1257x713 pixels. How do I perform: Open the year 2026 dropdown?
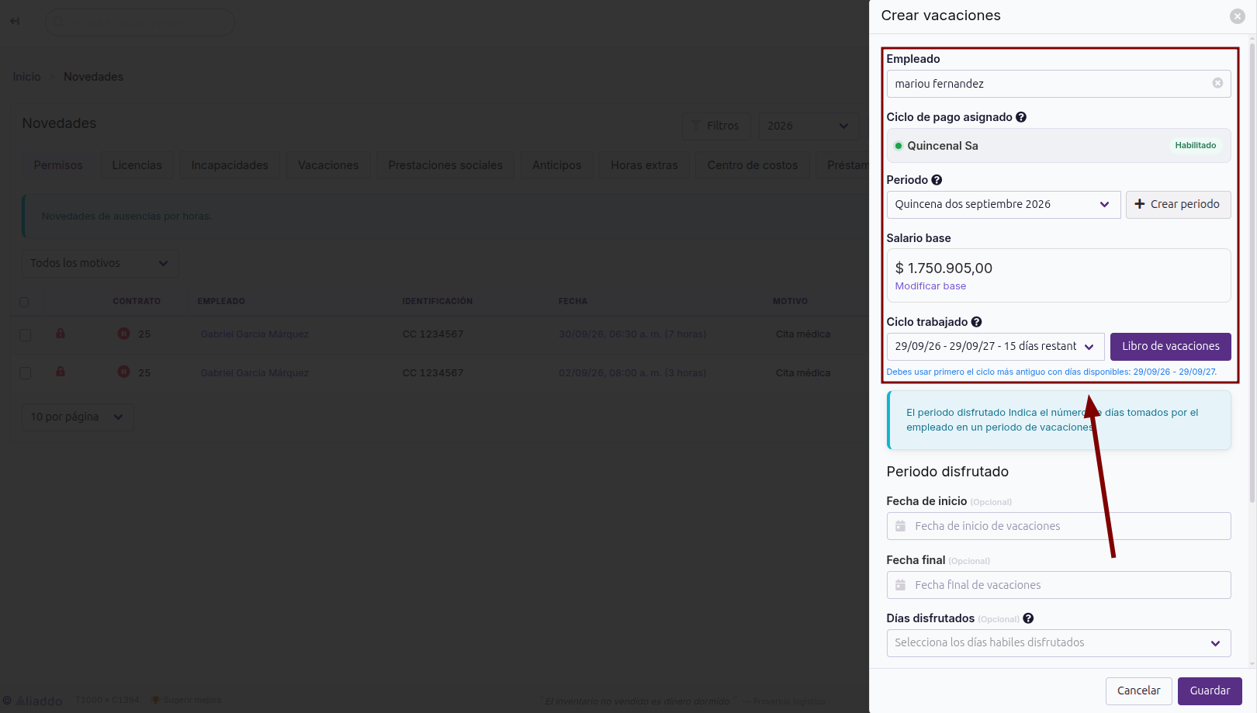point(809,126)
